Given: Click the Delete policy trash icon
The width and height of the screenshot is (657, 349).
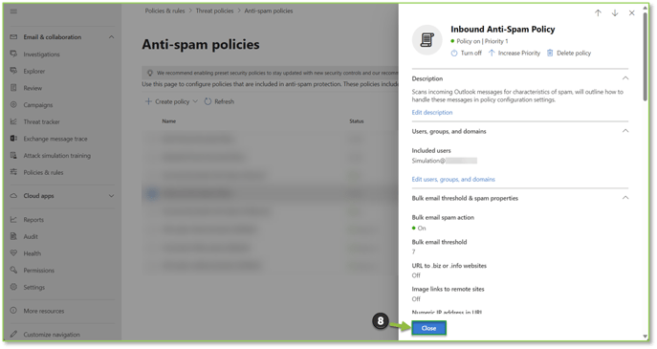Looking at the screenshot, I should [550, 53].
